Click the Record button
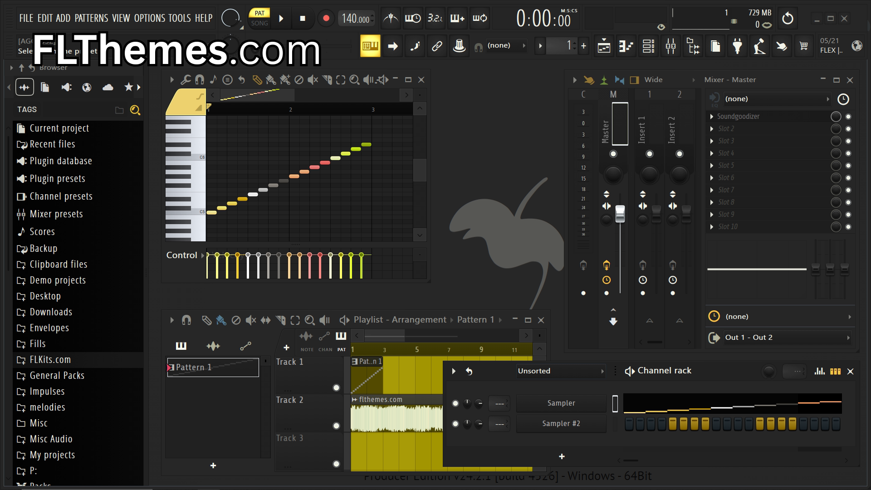The image size is (871, 490). (326, 19)
